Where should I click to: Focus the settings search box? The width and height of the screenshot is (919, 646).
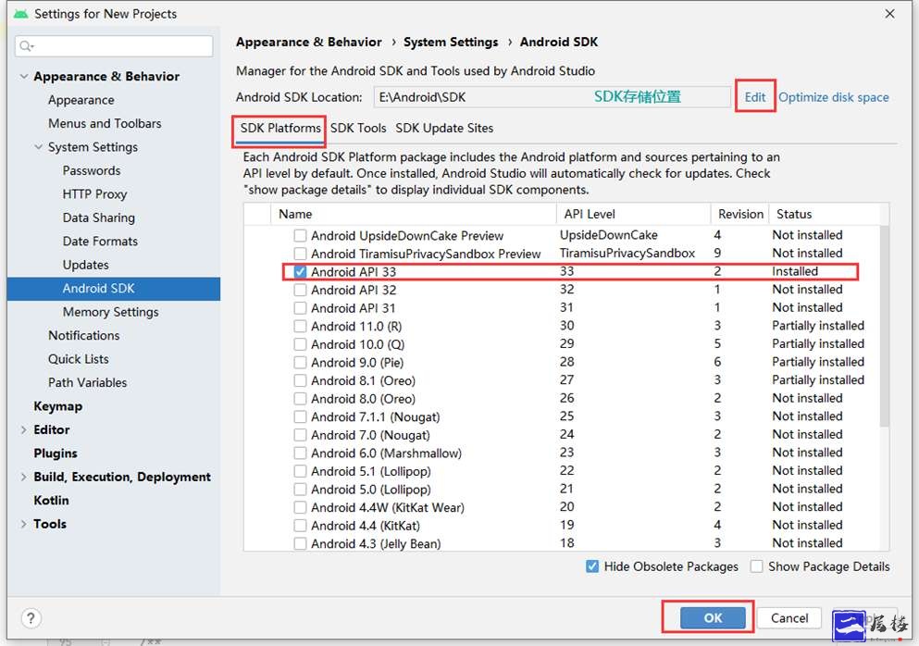114,45
